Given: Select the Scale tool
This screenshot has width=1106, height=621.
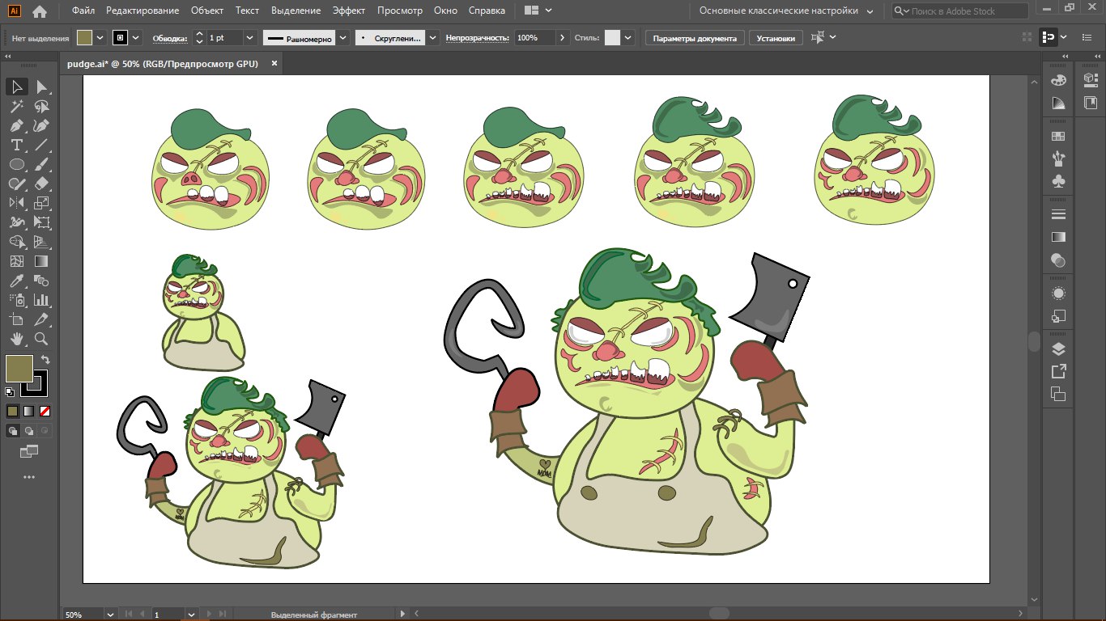Looking at the screenshot, I should 41,203.
